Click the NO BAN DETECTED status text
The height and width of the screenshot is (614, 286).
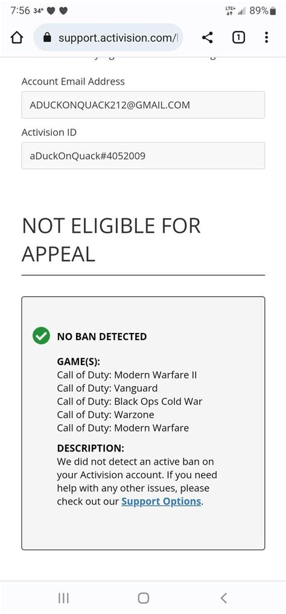coord(102,337)
